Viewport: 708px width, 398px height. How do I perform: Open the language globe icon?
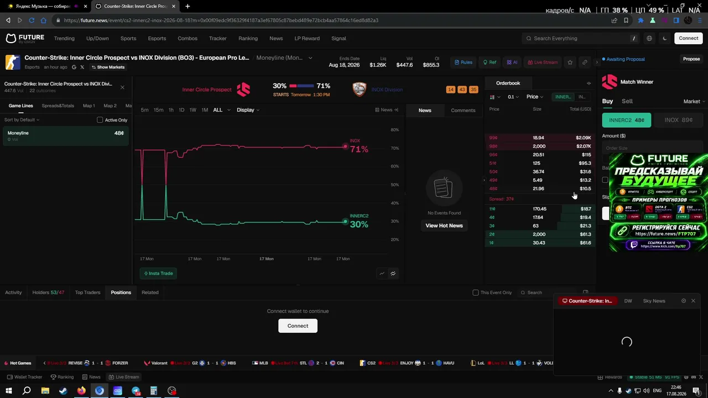point(649,38)
